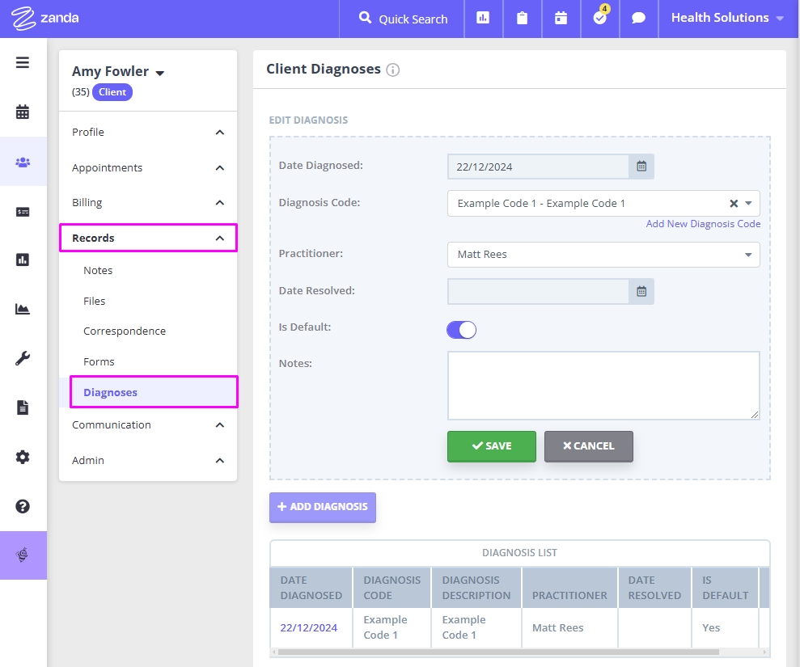800x667 pixels.
Task: Select Notes under Records
Action: [98, 271]
